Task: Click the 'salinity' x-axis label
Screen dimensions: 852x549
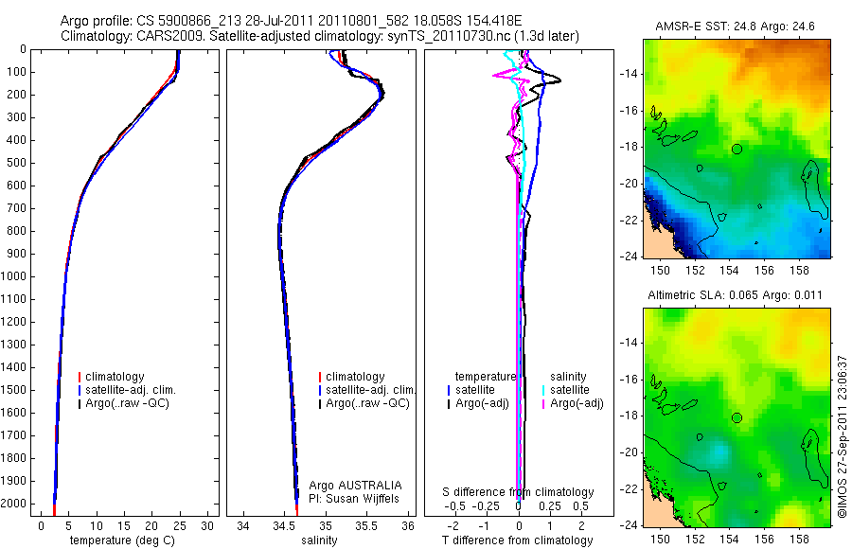Action: tap(320, 540)
